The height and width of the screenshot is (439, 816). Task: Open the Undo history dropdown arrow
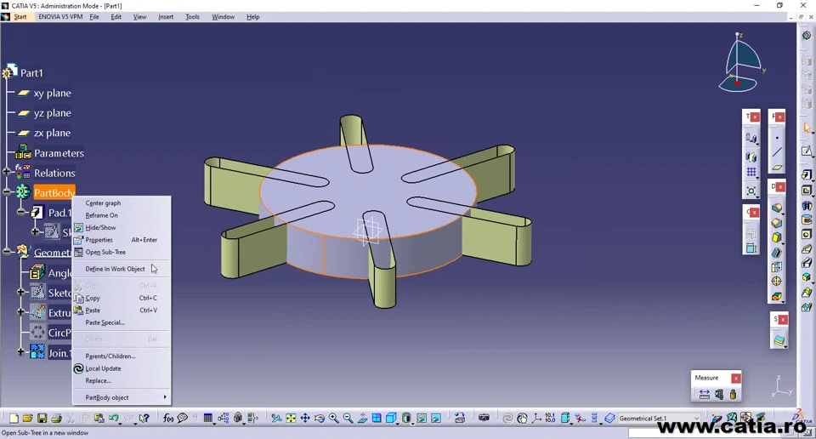pos(120,424)
